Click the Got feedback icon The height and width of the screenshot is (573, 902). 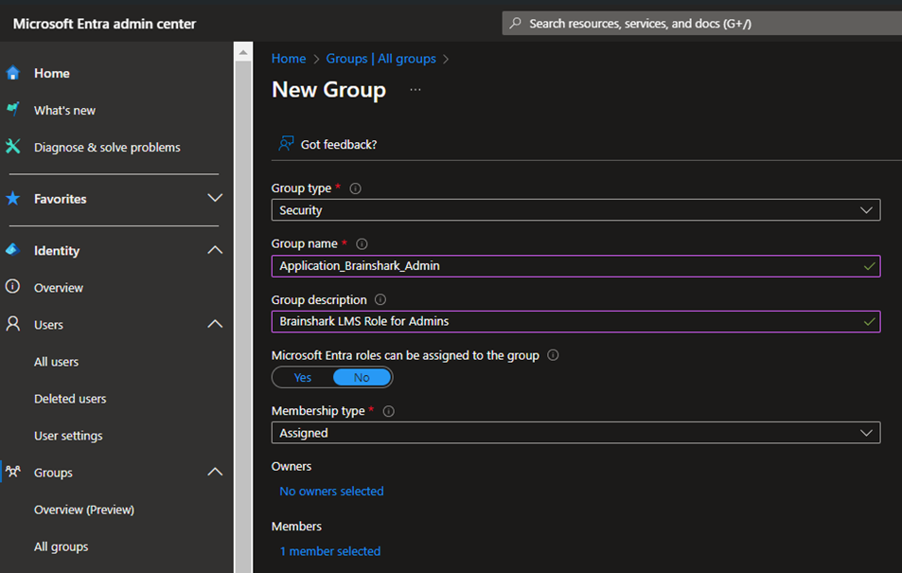tap(286, 144)
